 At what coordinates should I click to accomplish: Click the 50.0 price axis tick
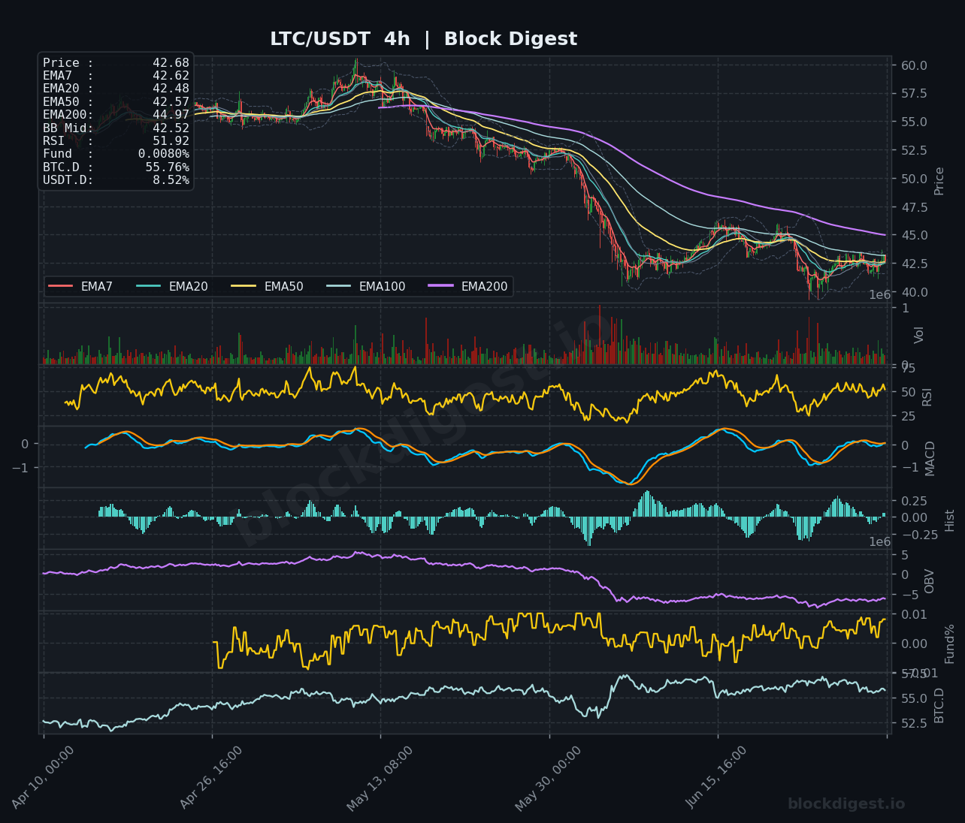click(913, 179)
